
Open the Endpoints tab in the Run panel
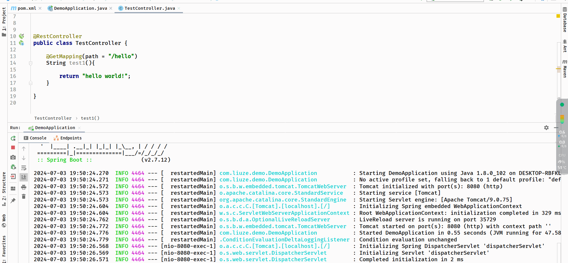(67, 138)
